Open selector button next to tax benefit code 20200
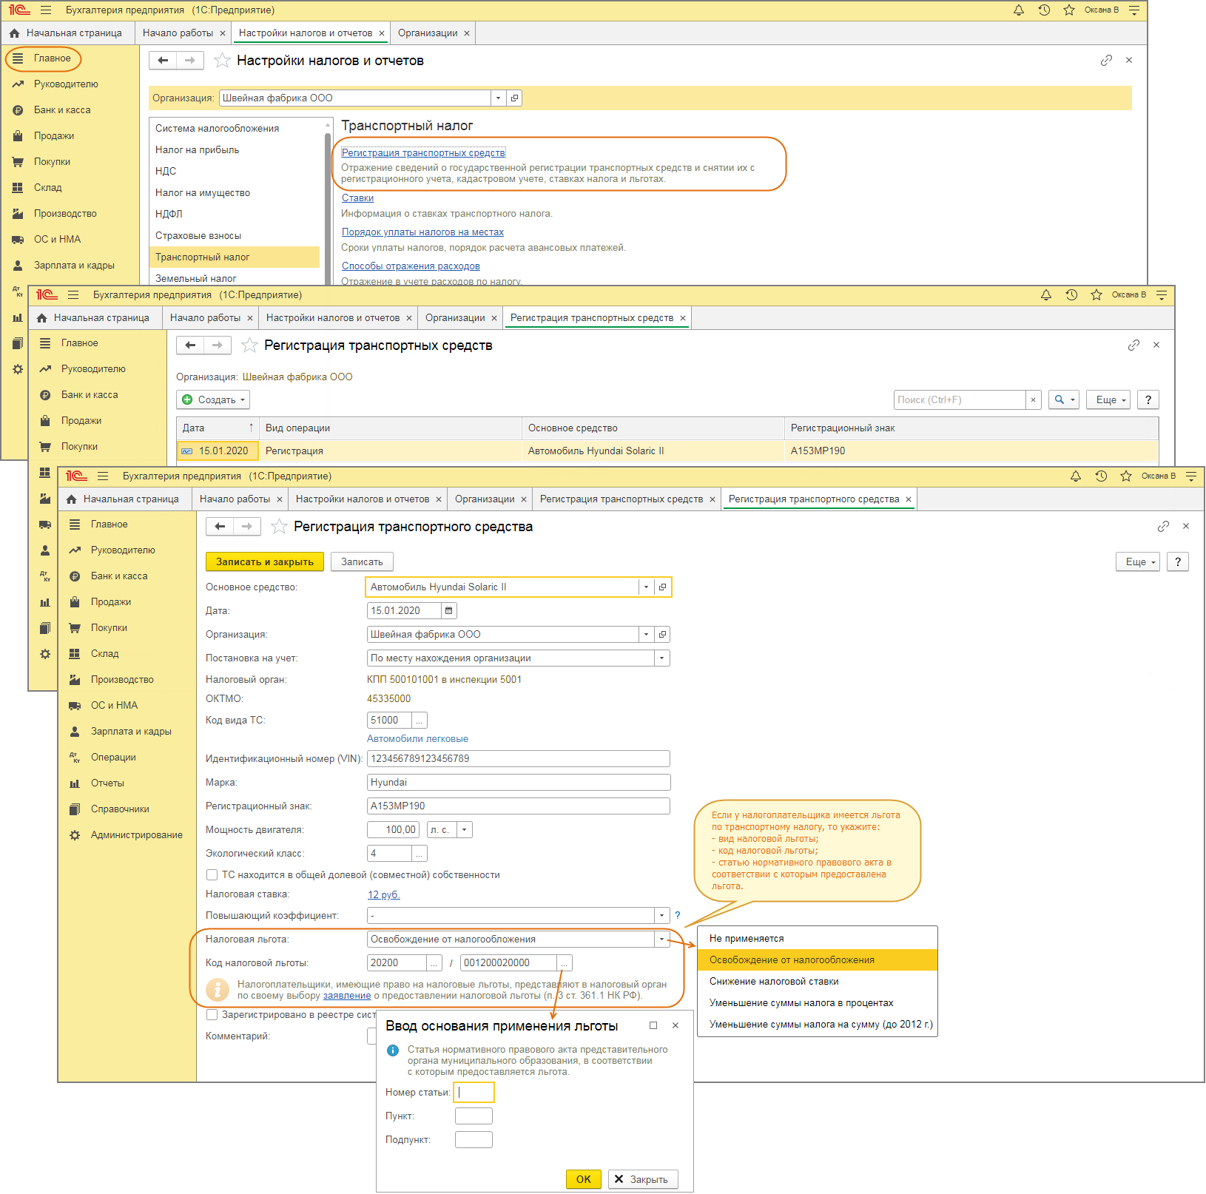This screenshot has height=1194, width=1206. (x=434, y=963)
